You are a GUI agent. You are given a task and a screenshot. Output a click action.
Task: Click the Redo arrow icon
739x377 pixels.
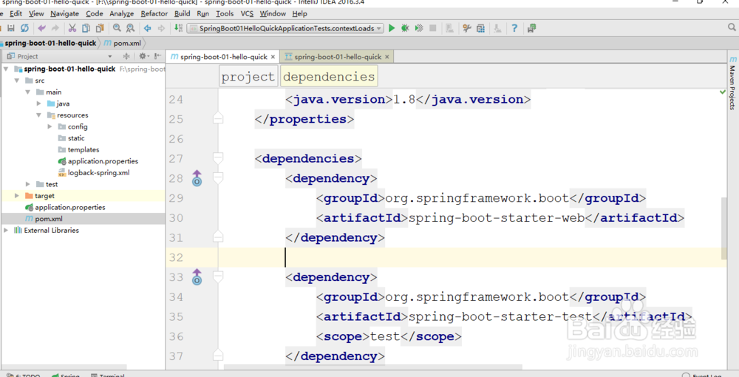pyautogui.click(x=55, y=28)
